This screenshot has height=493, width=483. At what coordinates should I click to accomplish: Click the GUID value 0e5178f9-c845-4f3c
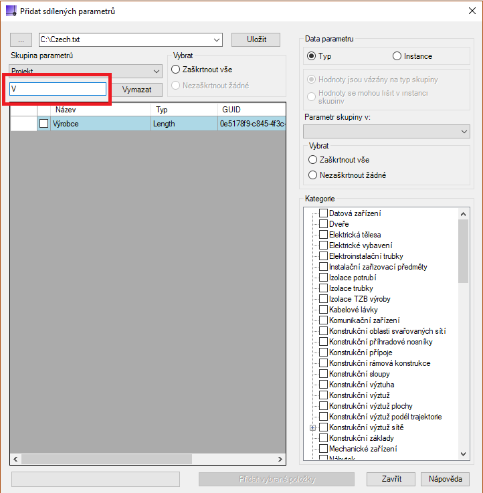point(252,124)
